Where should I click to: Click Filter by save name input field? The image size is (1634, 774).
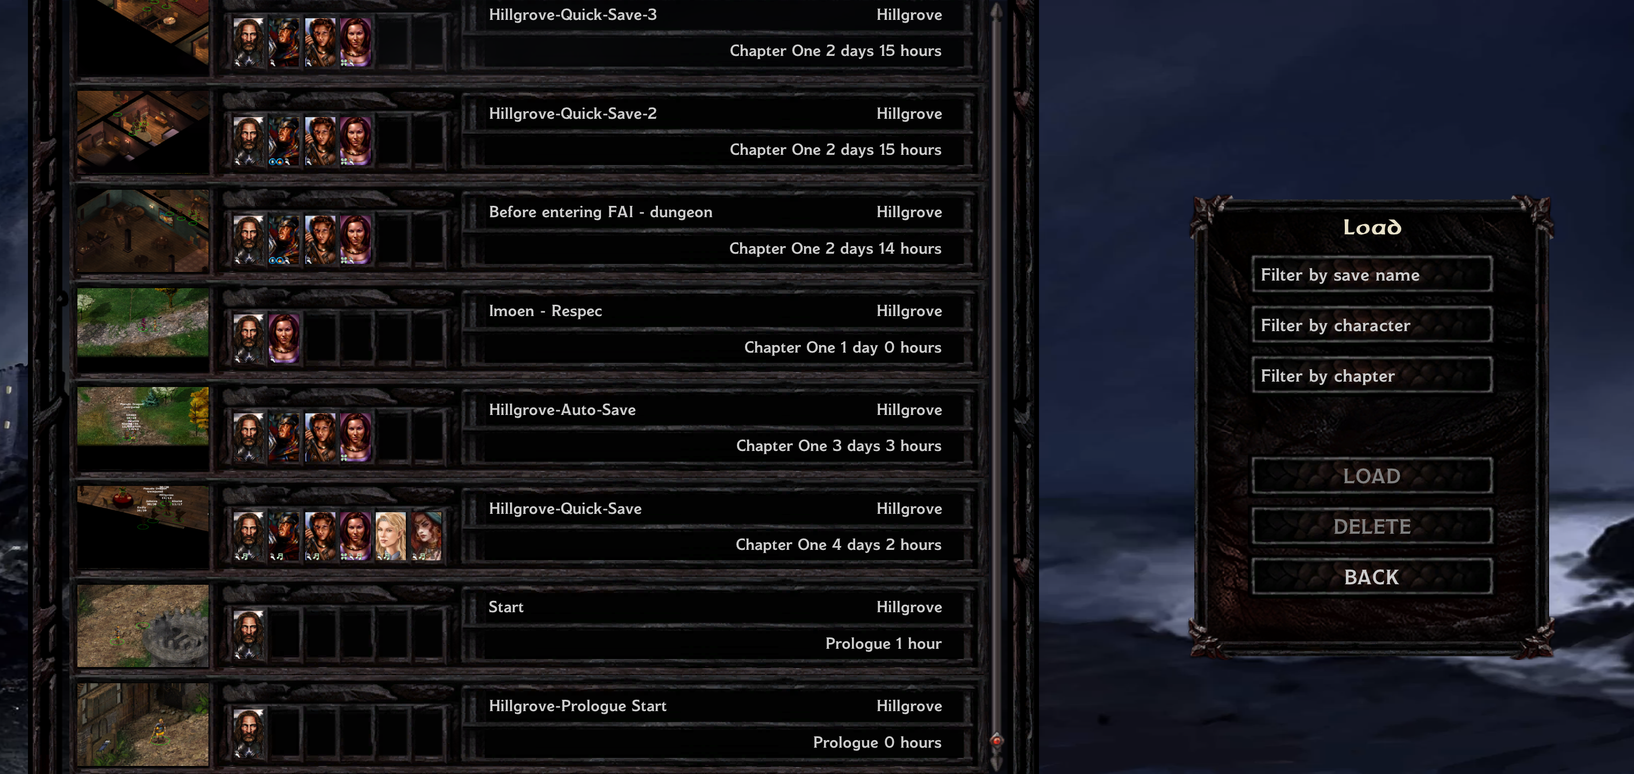(1370, 275)
